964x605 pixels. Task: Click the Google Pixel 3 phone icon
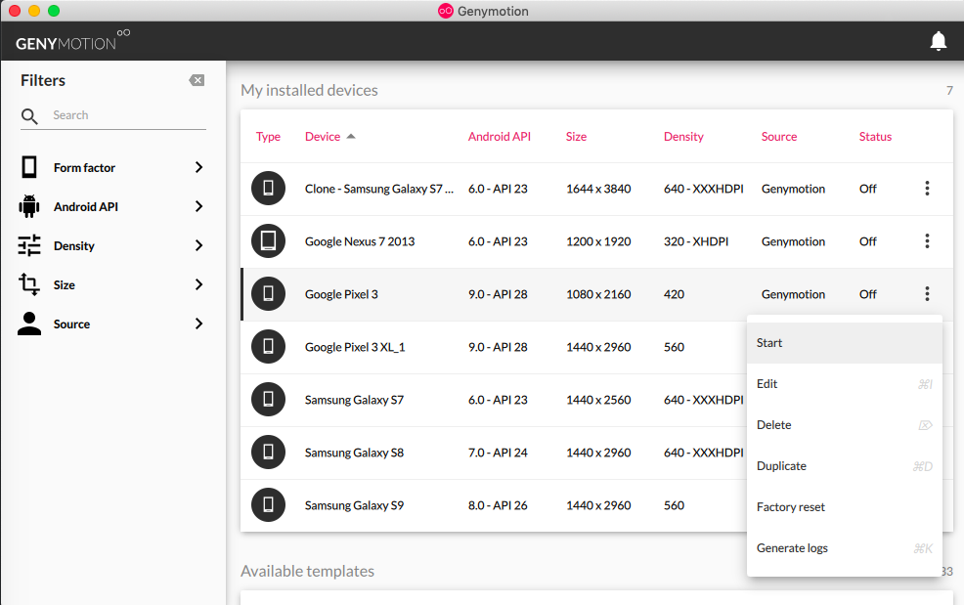coord(268,294)
